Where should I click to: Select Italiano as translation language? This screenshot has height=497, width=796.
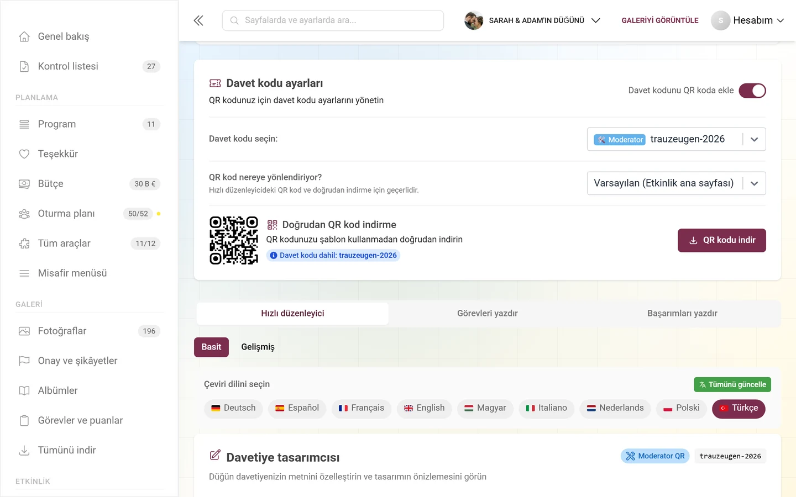tap(546, 408)
